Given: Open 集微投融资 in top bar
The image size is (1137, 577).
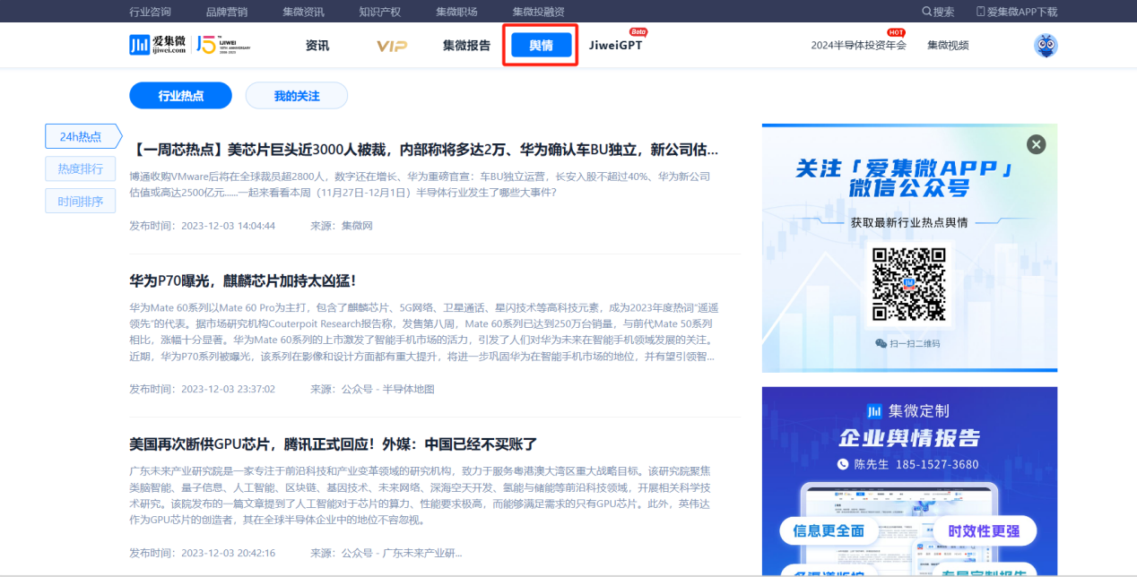Looking at the screenshot, I should tap(539, 12).
